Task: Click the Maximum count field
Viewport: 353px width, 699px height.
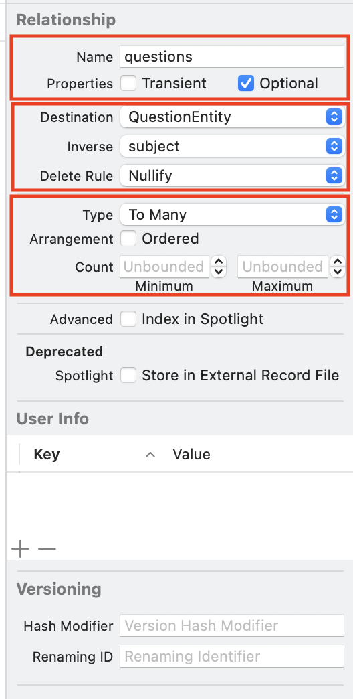Action: pos(283,266)
